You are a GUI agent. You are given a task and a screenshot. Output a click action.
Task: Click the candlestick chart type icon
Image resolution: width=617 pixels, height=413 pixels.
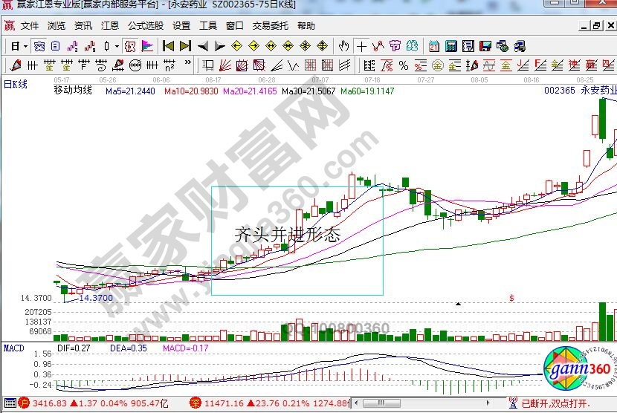(x=105, y=46)
